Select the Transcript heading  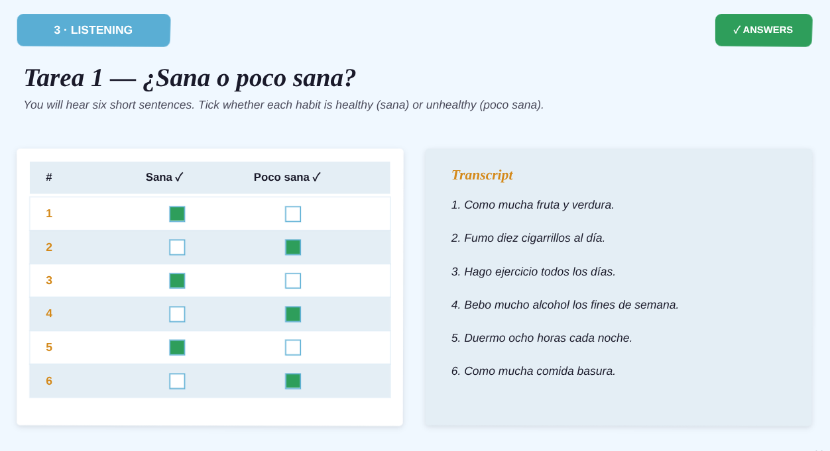(482, 175)
